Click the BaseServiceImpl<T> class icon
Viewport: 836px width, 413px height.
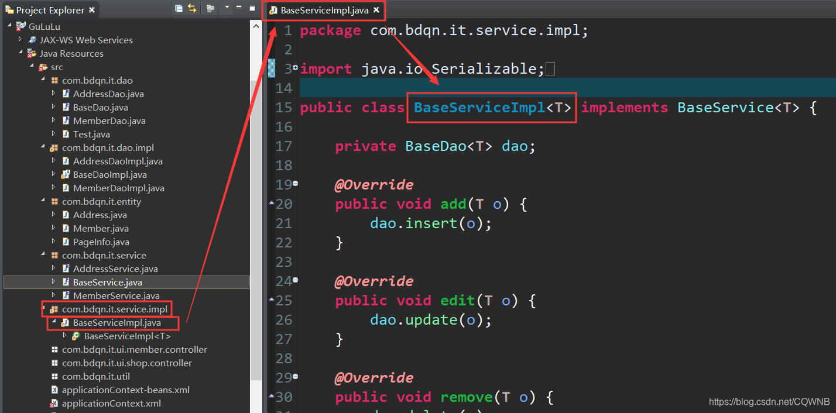[76, 336]
